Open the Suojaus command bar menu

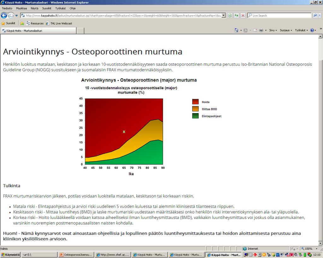click(286, 30)
